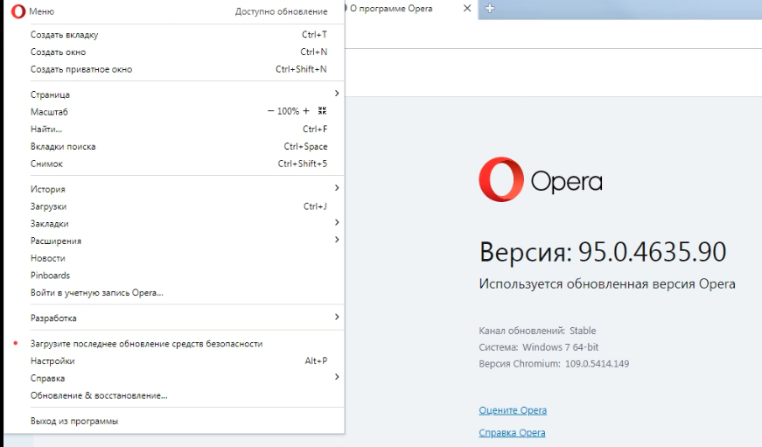Click Версия Chromium: 109.0.5414.149 text

pyautogui.click(x=554, y=364)
